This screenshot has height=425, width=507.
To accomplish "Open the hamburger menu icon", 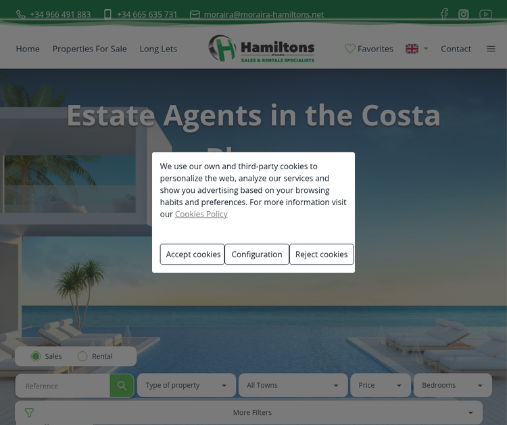I will (491, 49).
